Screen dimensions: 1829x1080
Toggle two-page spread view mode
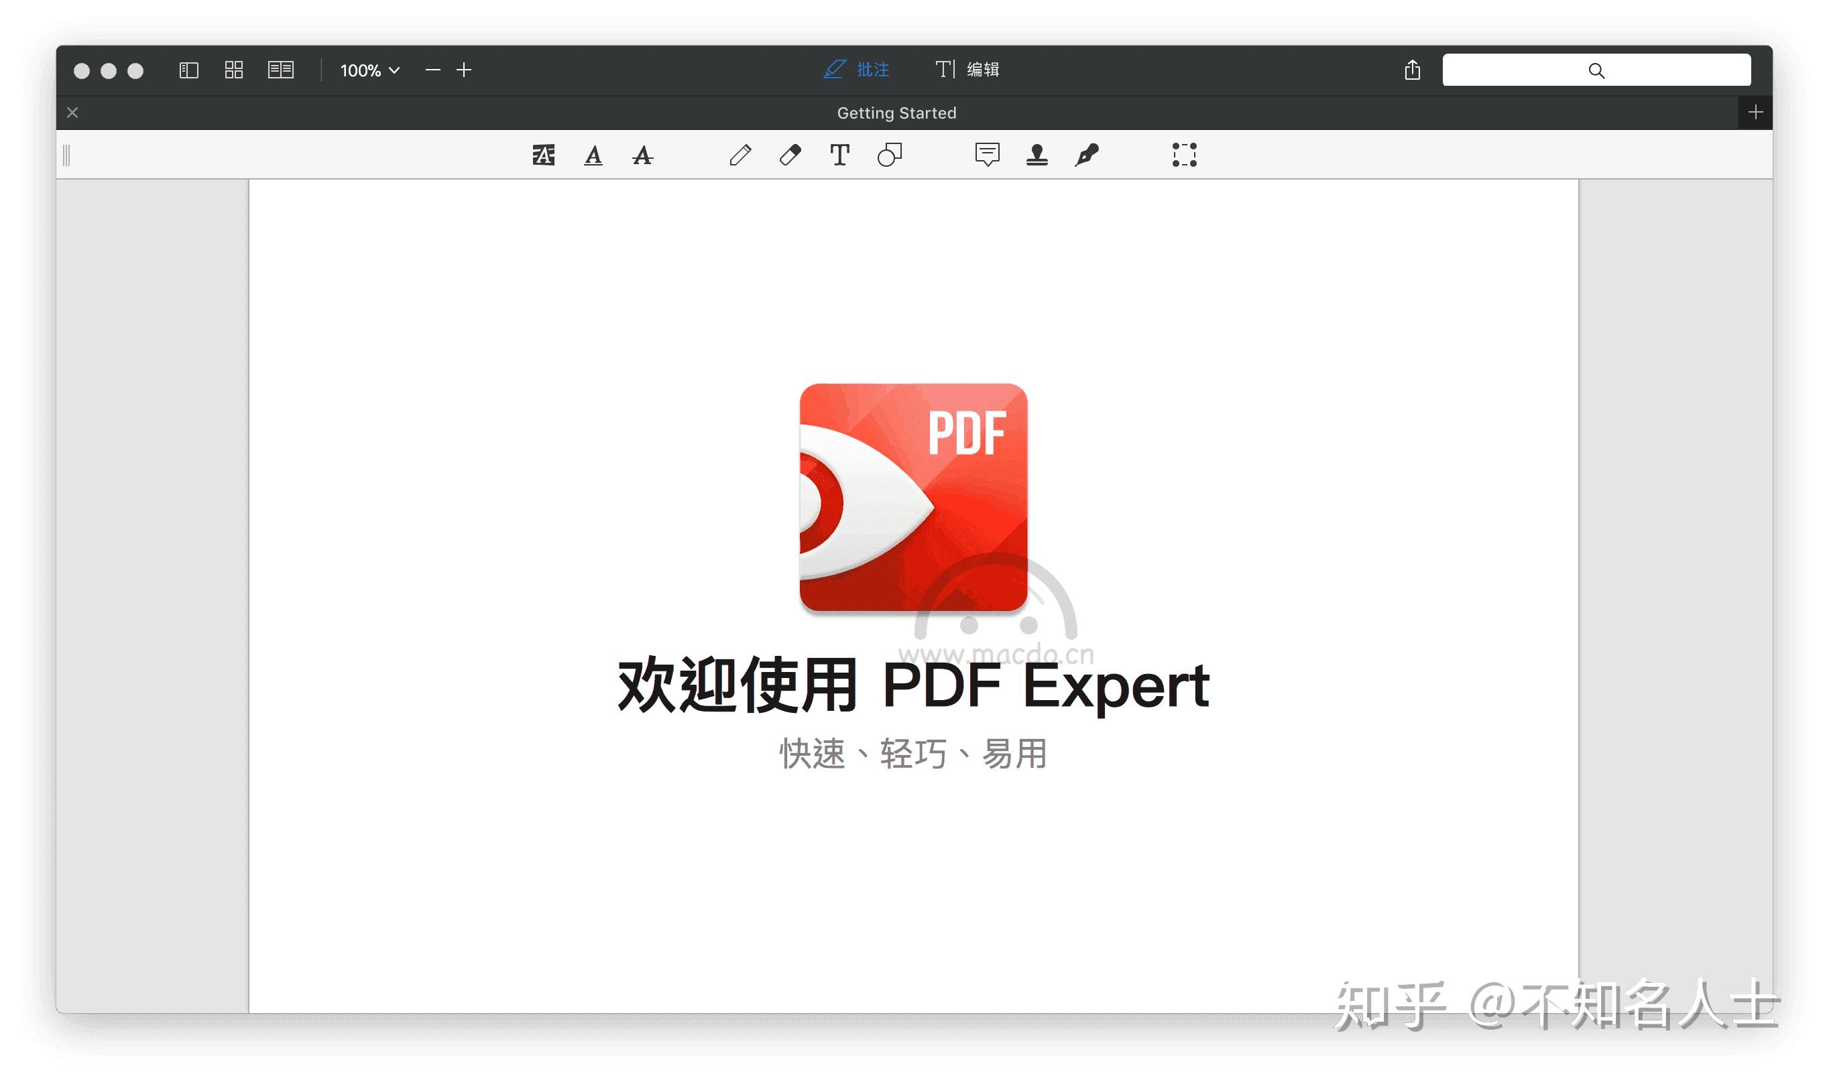[281, 70]
